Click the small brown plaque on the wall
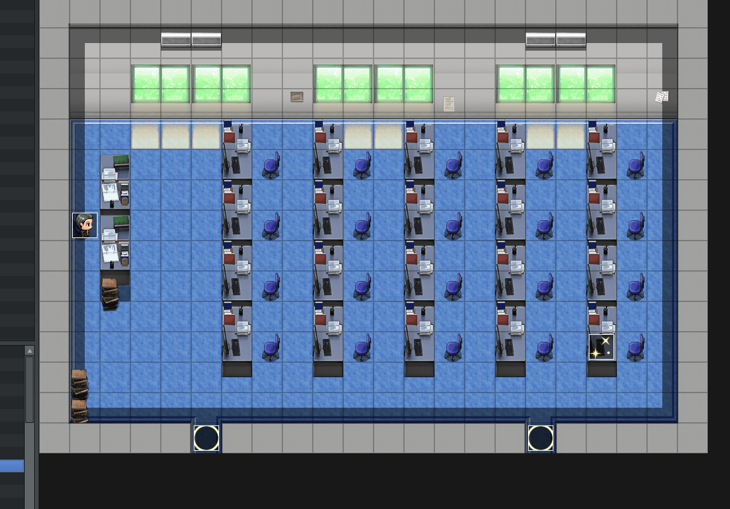 click(x=297, y=97)
